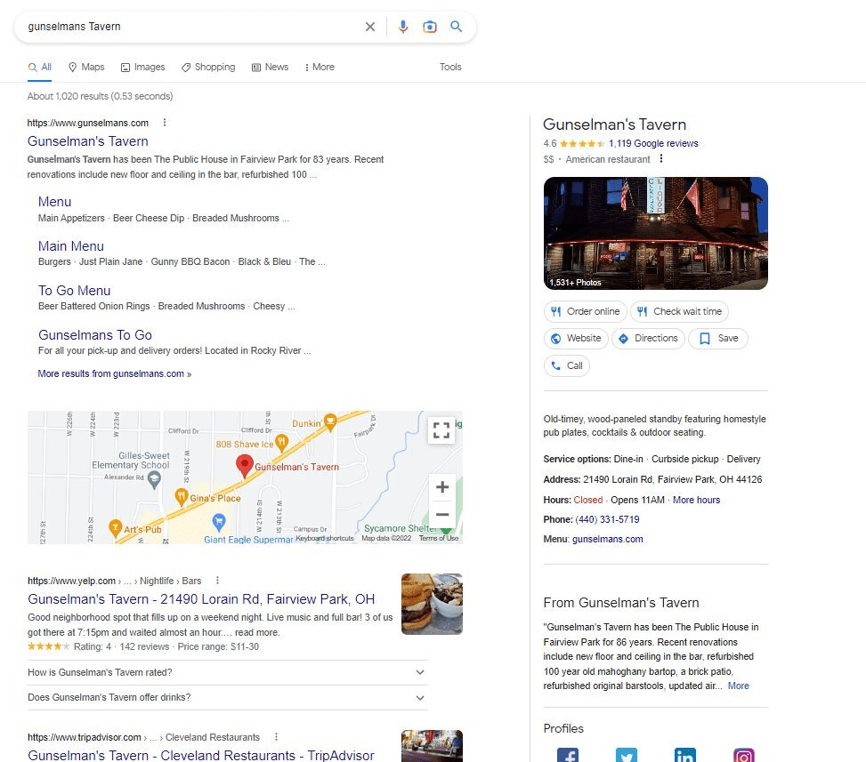Open More results from gunselmans.com
This screenshot has height=762, width=866.
click(x=114, y=373)
